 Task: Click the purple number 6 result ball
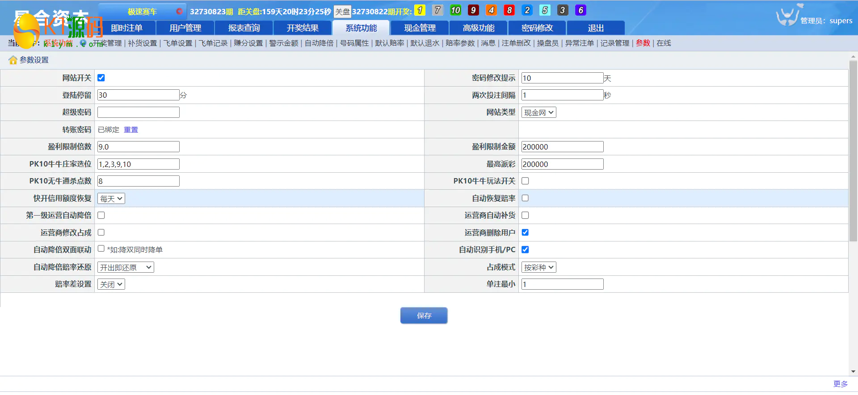[580, 10]
